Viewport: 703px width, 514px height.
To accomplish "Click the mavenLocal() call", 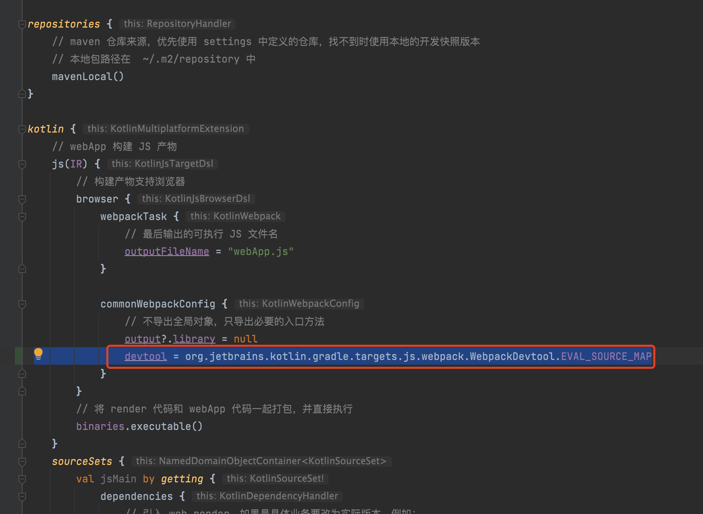I will pyautogui.click(x=88, y=76).
